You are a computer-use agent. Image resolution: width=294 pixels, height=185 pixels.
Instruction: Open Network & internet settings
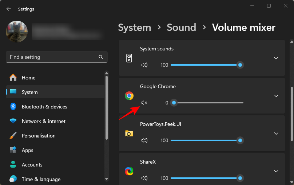coord(43,121)
